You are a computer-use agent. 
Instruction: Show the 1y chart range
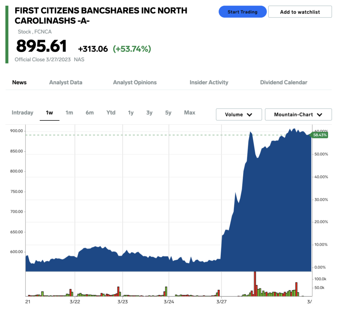click(x=131, y=113)
